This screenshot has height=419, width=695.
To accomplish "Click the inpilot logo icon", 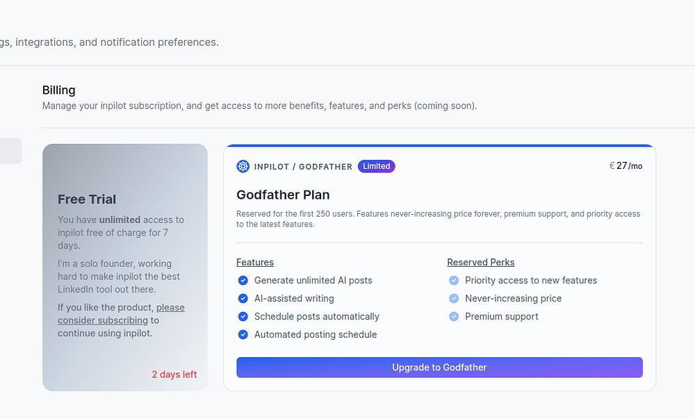I will (x=243, y=166).
